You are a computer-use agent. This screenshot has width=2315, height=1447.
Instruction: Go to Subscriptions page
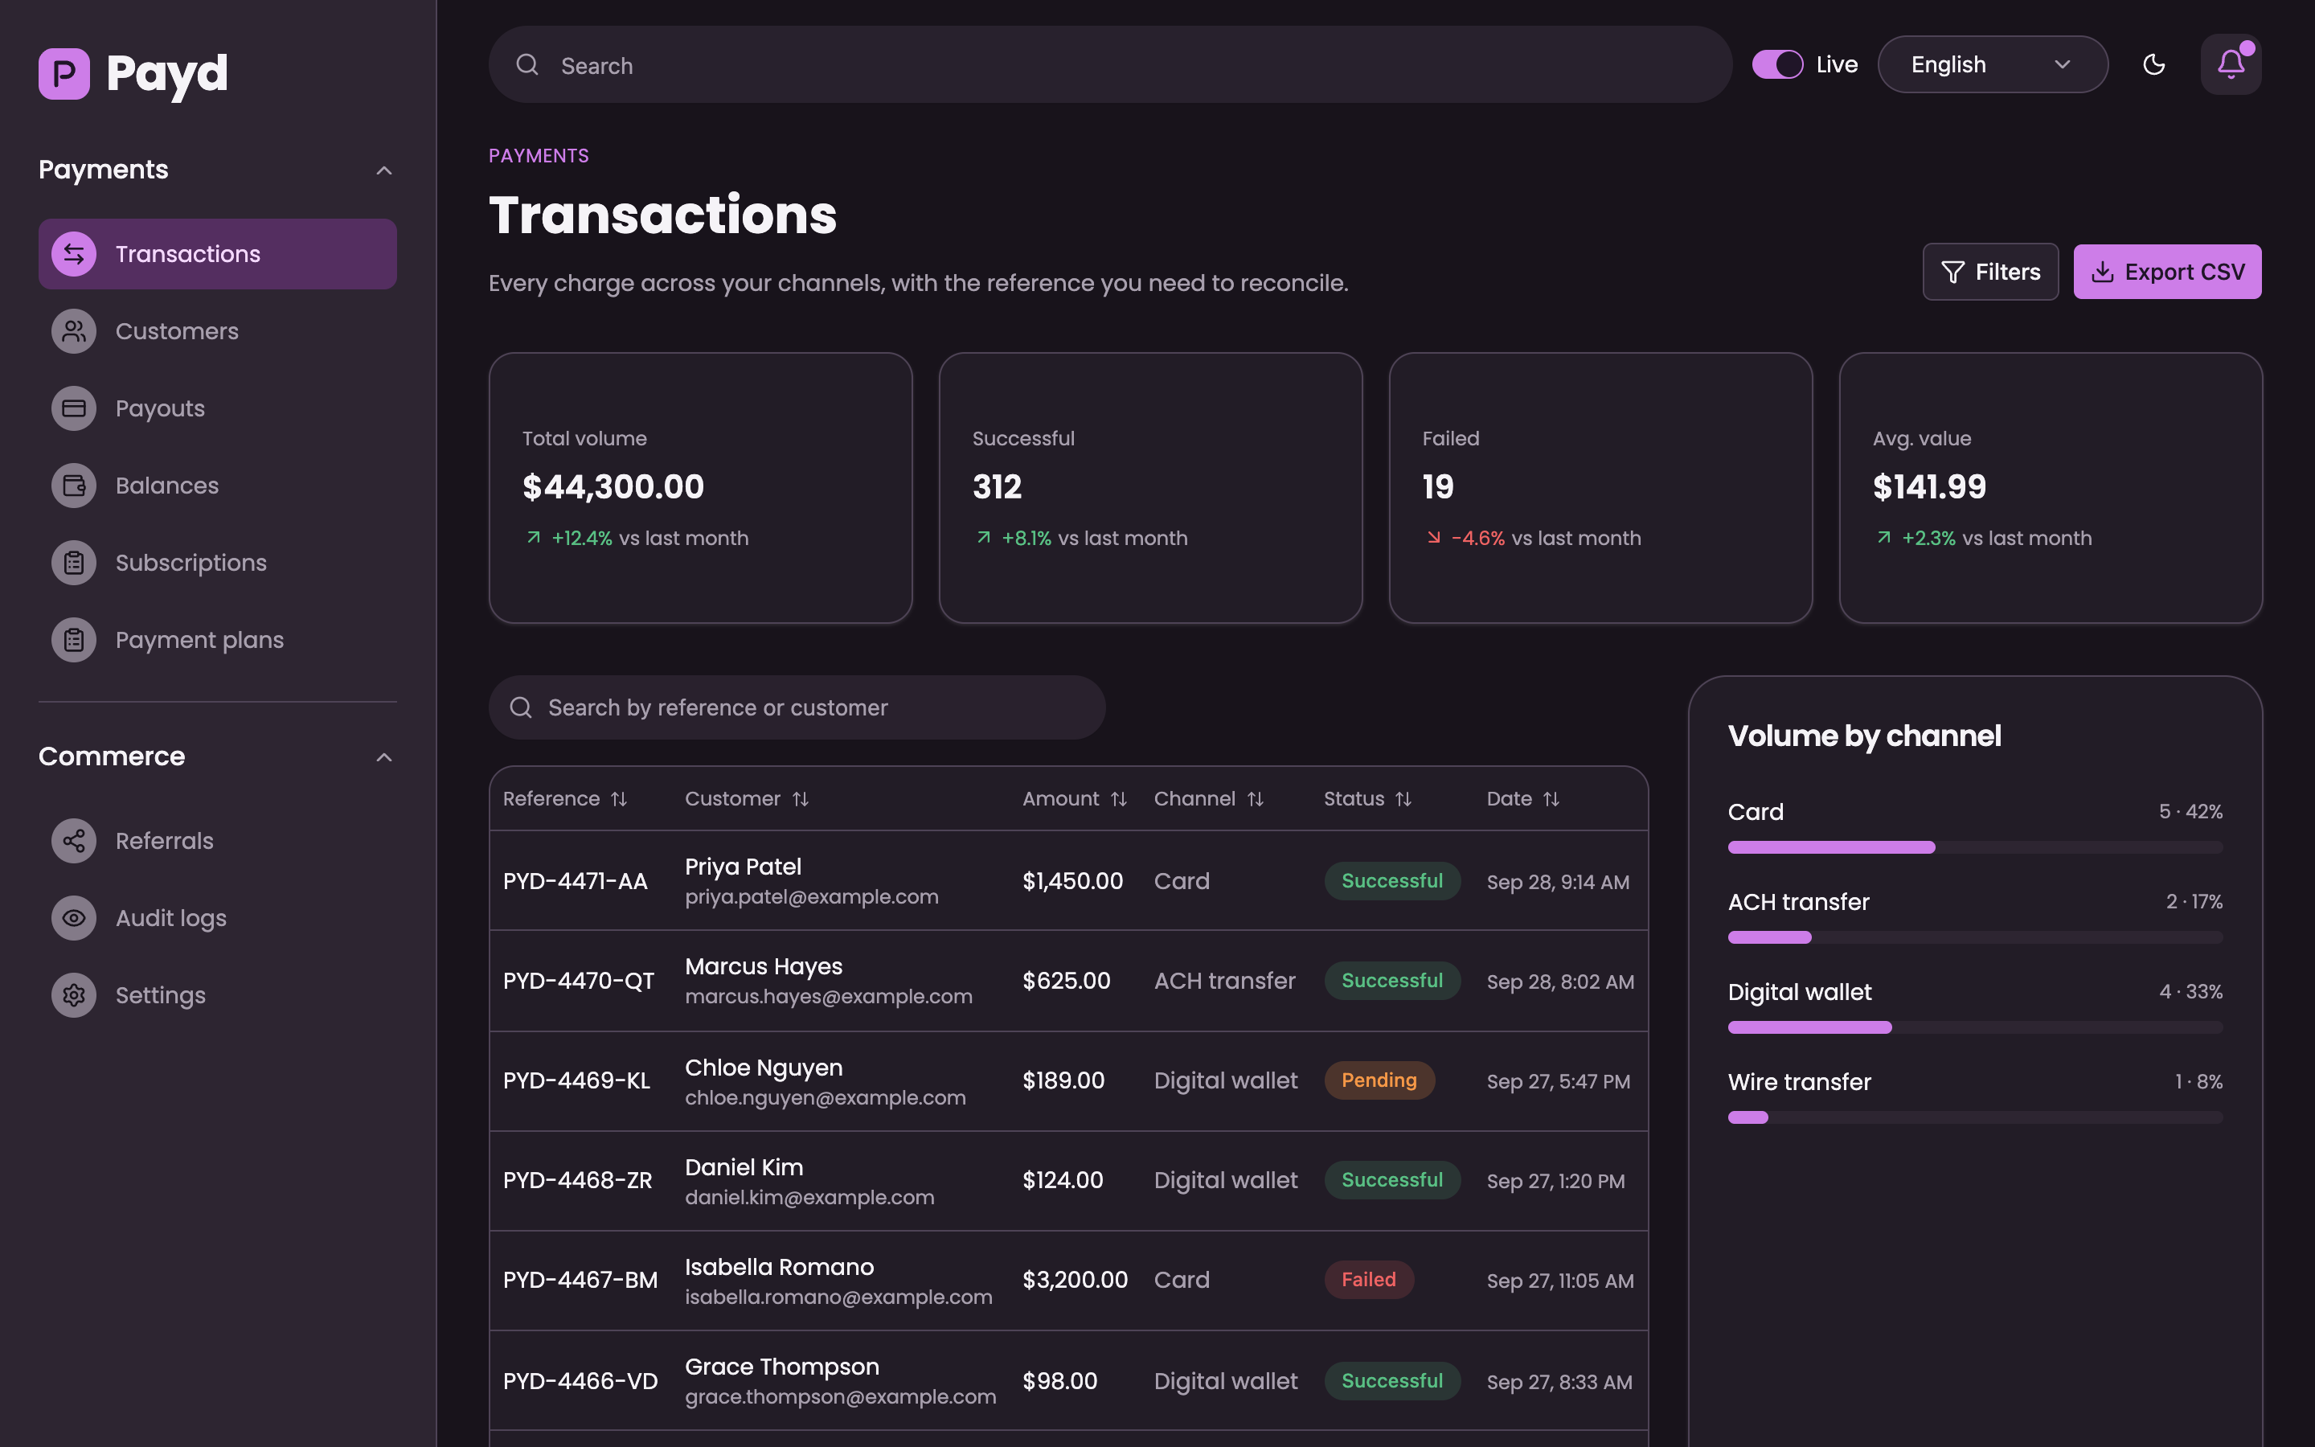click(217, 563)
